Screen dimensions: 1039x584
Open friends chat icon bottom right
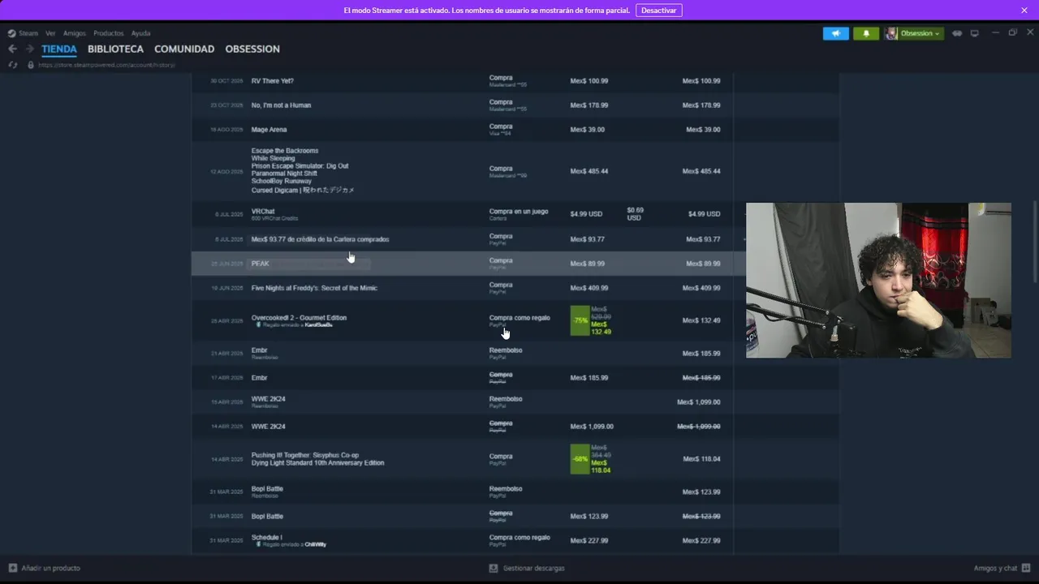[x=1026, y=568]
